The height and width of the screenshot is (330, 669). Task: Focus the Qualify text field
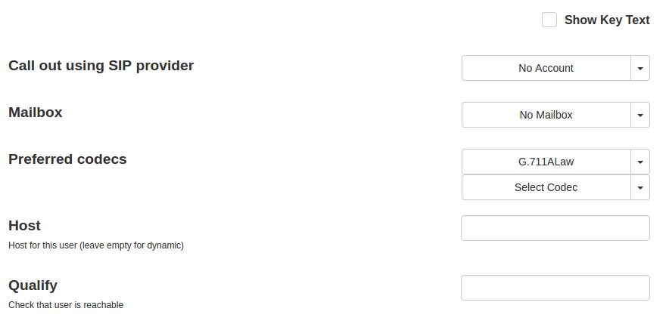555,288
